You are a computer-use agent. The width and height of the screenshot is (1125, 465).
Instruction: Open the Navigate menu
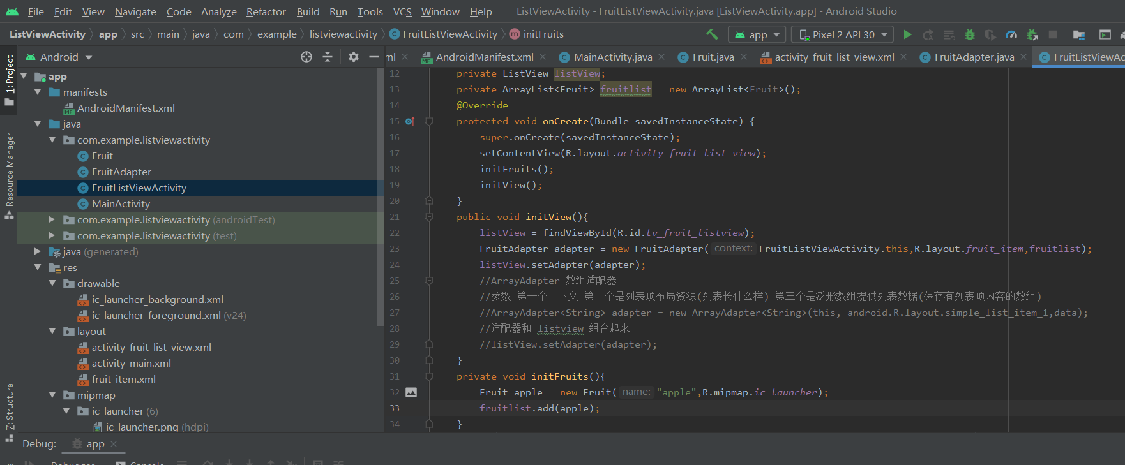coord(135,11)
